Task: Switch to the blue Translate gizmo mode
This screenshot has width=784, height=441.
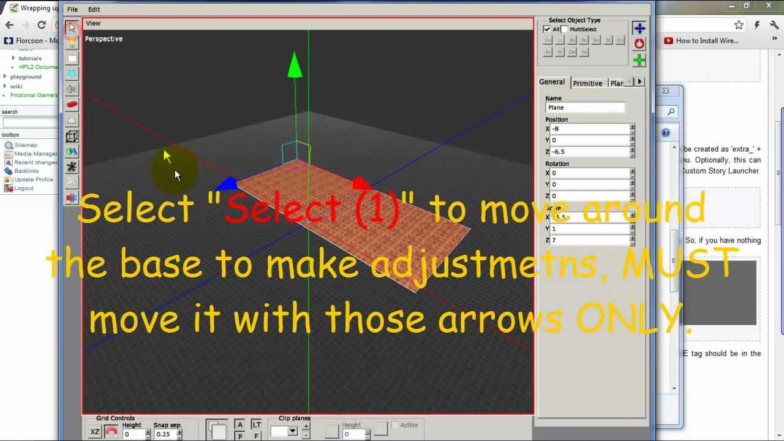Action: click(x=639, y=28)
